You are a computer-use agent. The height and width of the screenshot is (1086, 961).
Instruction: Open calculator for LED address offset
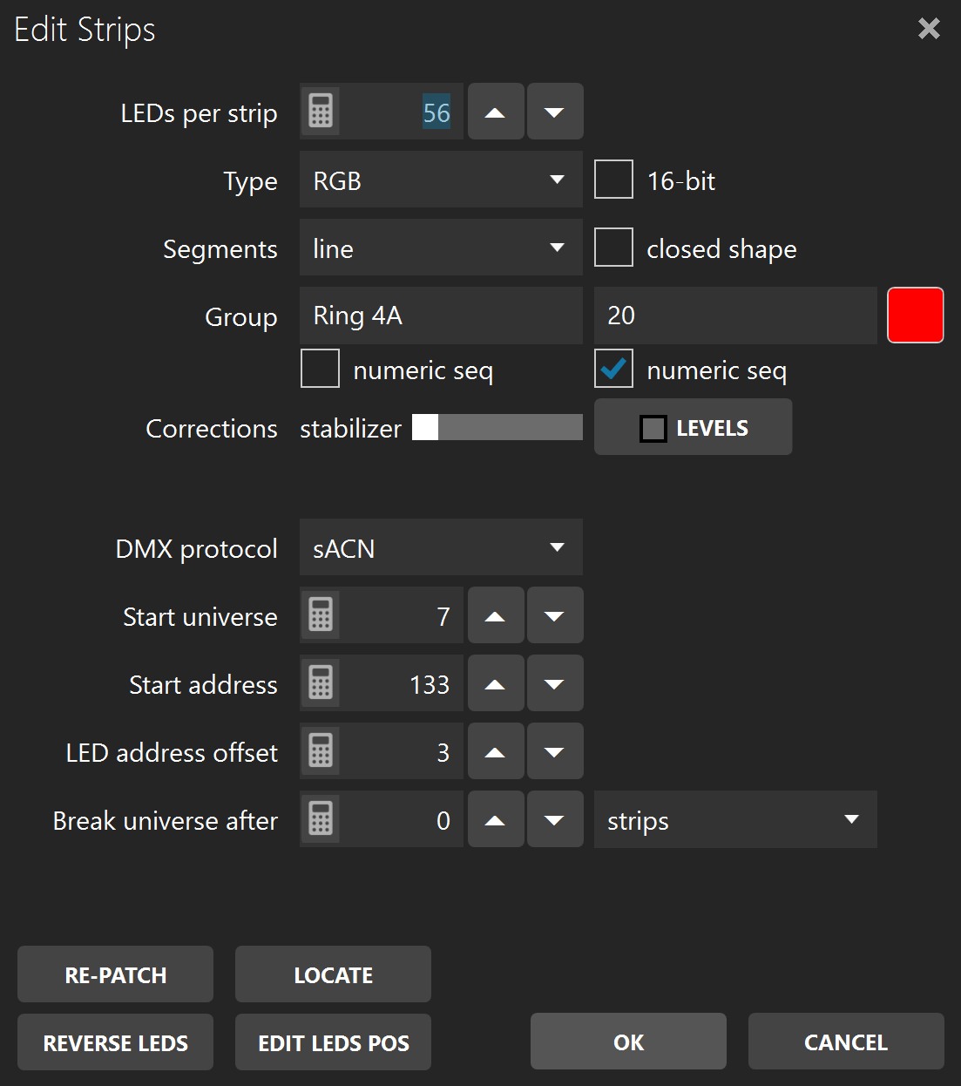321,751
